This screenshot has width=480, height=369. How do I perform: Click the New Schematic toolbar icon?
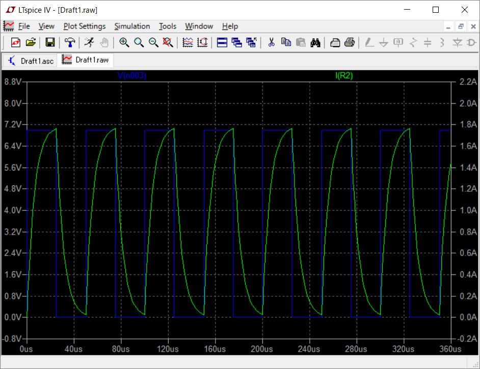click(16, 42)
